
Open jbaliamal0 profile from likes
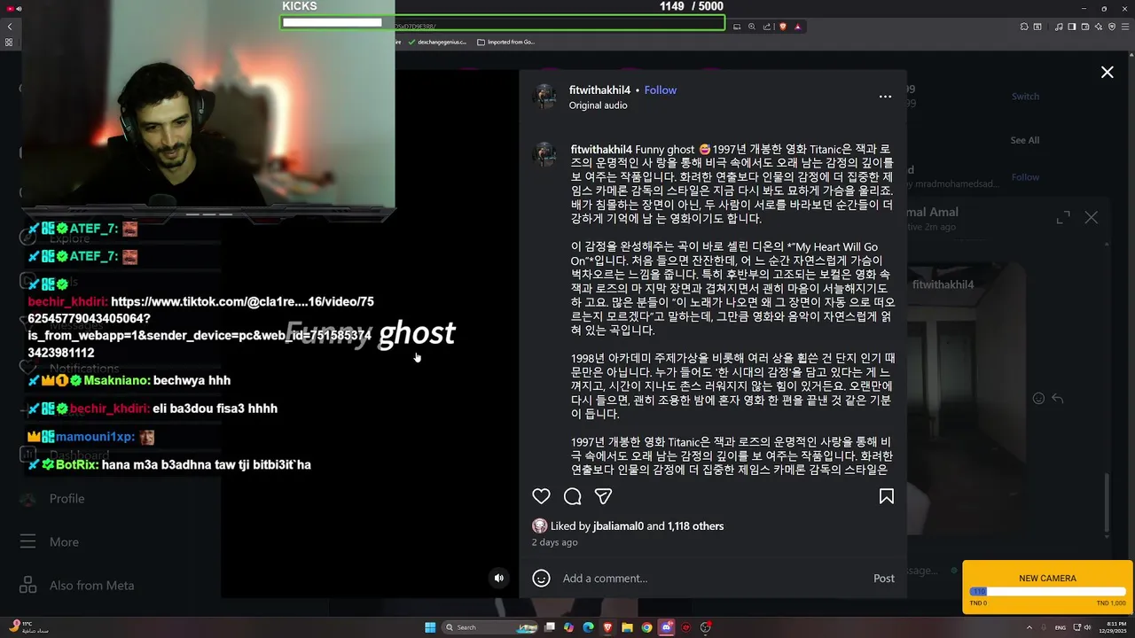618,526
